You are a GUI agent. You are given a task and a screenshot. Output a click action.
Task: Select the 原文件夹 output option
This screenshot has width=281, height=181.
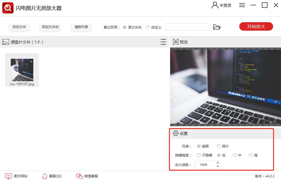click(x=125, y=27)
